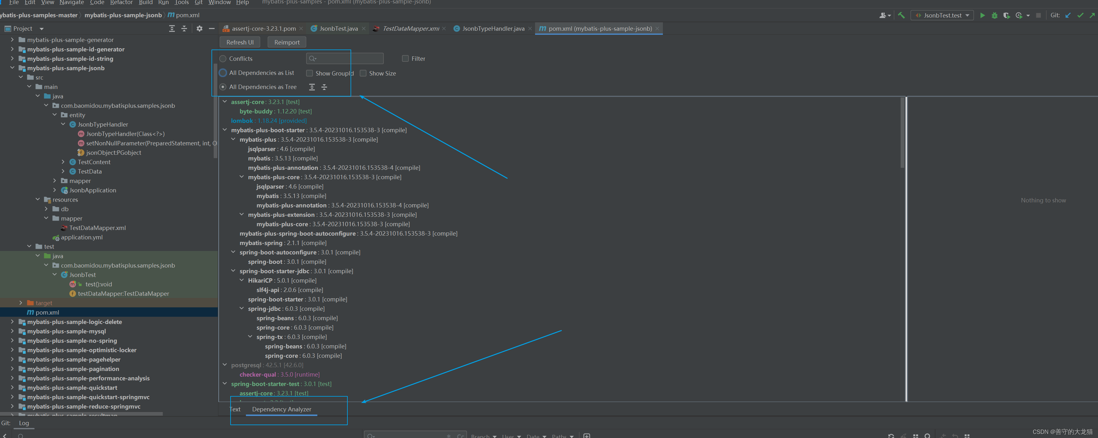Viewport: 1098px width, 438px height.
Task: Expand the target folder in project tree
Action: coord(20,303)
